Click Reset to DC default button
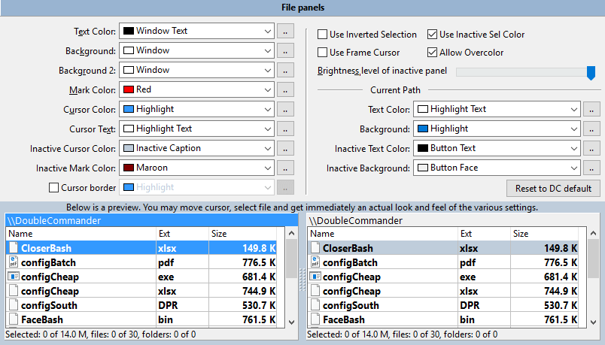This screenshot has height=345, width=605. (x=553, y=188)
